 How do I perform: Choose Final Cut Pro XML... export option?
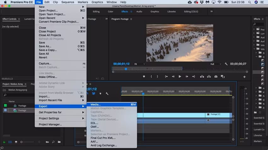click(x=103, y=138)
